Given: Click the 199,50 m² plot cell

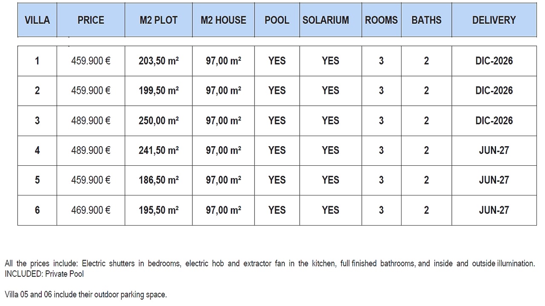Looking at the screenshot, I should click(158, 91).
